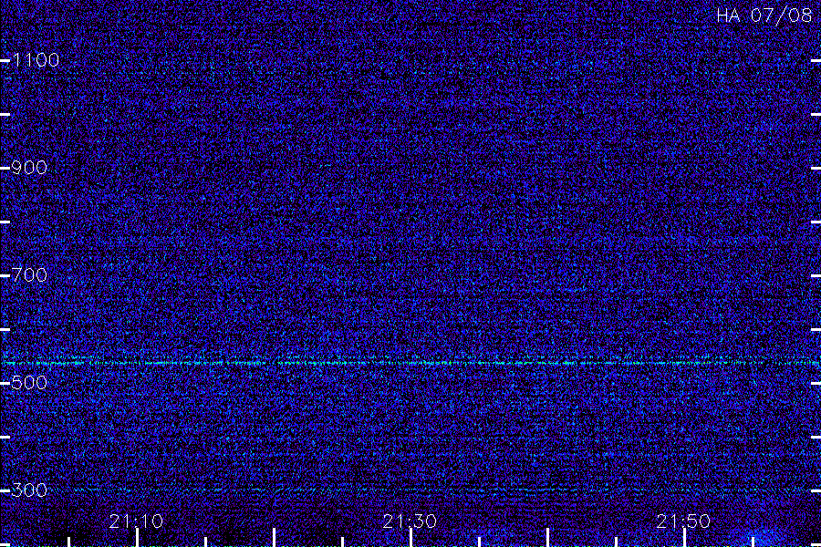Click the 21:50 time axis label
Screen dimensions: 821x547
tap(683, 521)
